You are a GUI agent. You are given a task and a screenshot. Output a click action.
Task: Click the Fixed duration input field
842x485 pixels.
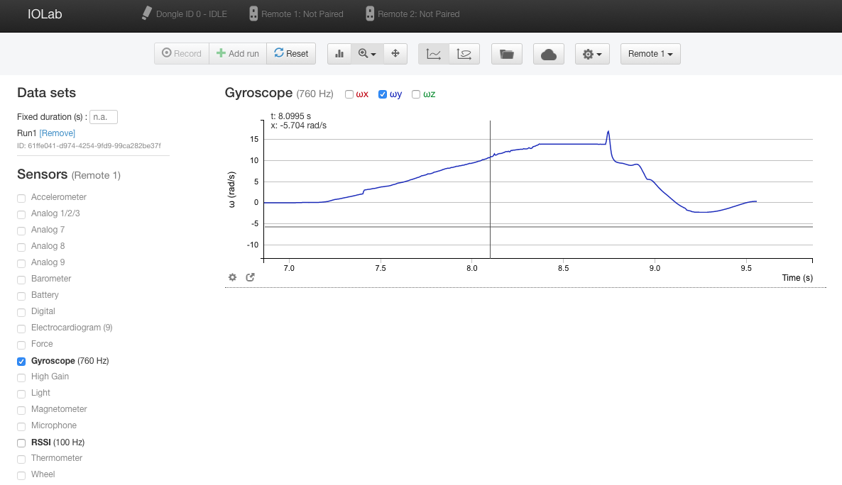[103, 117]
